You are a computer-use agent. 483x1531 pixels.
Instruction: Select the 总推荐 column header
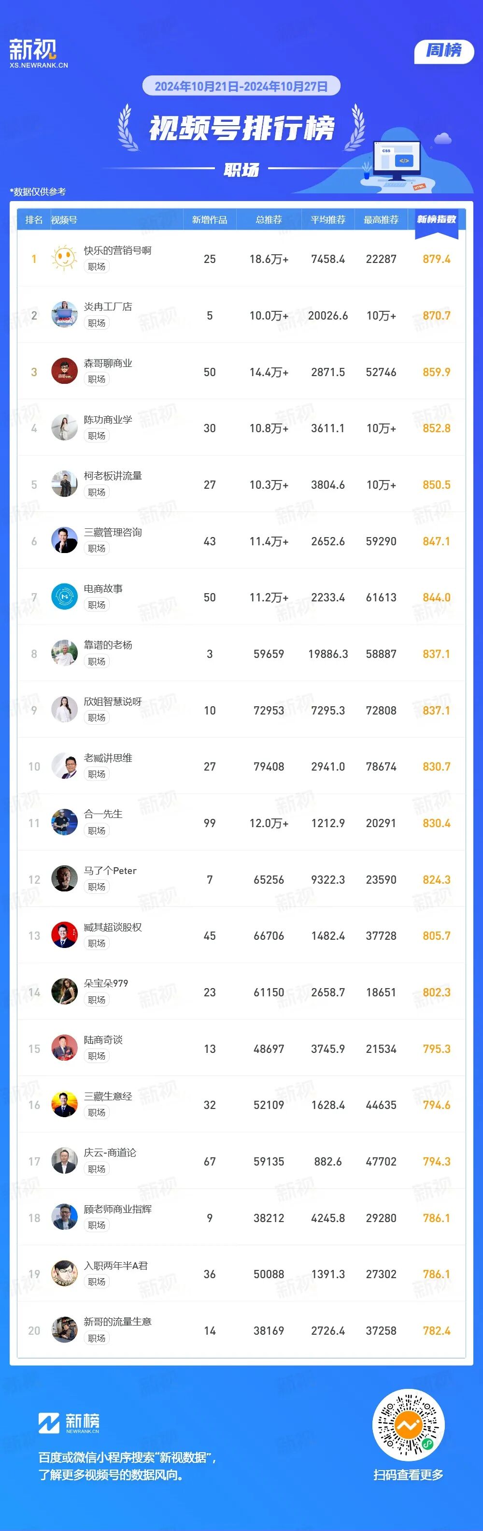click(269, 220)
